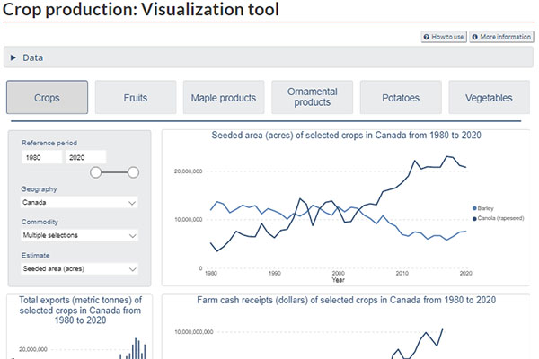Grab the left reference period slider handle
Viewport: 539px width, 359px height.
point(95,172)
